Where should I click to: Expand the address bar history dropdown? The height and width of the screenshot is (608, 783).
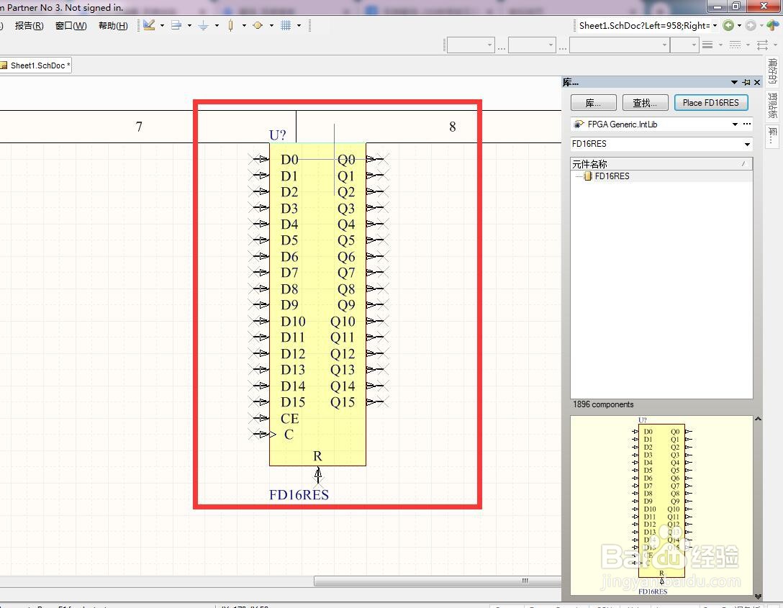pyautogui.click(x=715, y=25)
